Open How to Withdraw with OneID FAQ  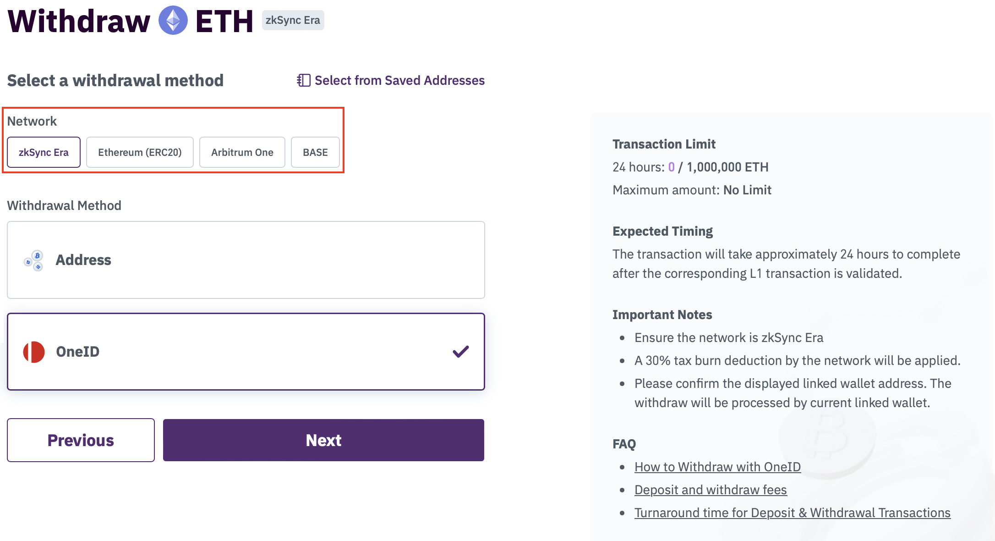(x=717, y=467)
